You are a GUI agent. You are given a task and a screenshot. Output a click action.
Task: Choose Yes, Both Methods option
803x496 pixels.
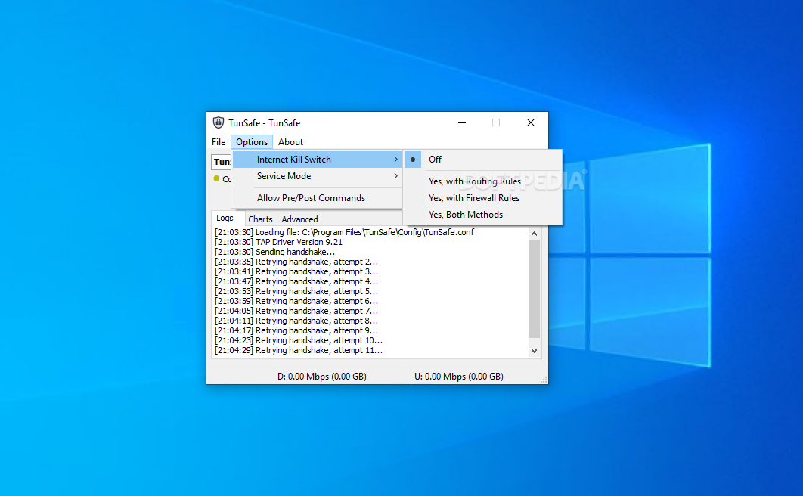pyautogui.click(x=482, y=215)
